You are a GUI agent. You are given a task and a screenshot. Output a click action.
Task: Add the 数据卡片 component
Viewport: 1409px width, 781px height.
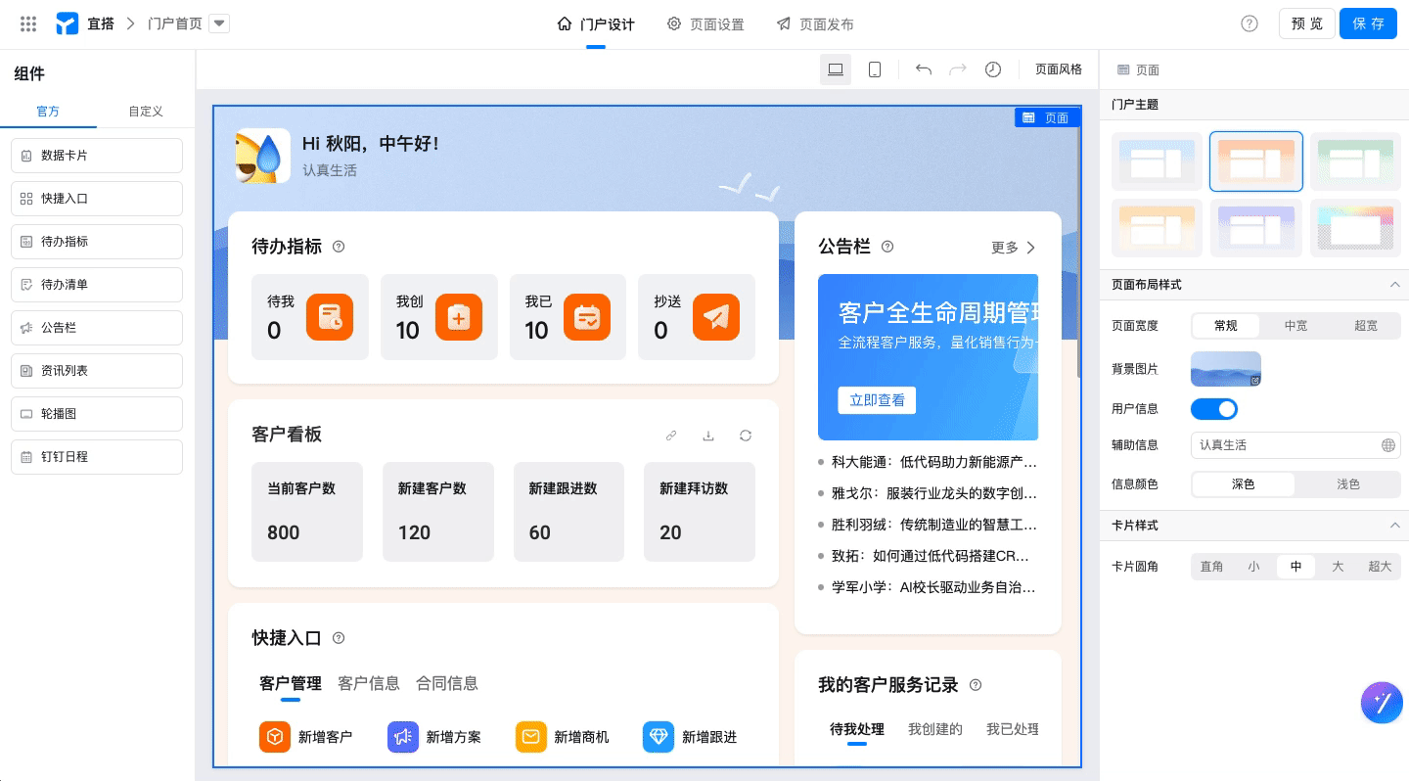click(97, 156)
